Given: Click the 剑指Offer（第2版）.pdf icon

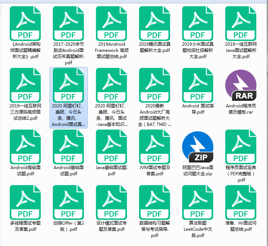Looking at the screenshot, I should coord(68,202).
